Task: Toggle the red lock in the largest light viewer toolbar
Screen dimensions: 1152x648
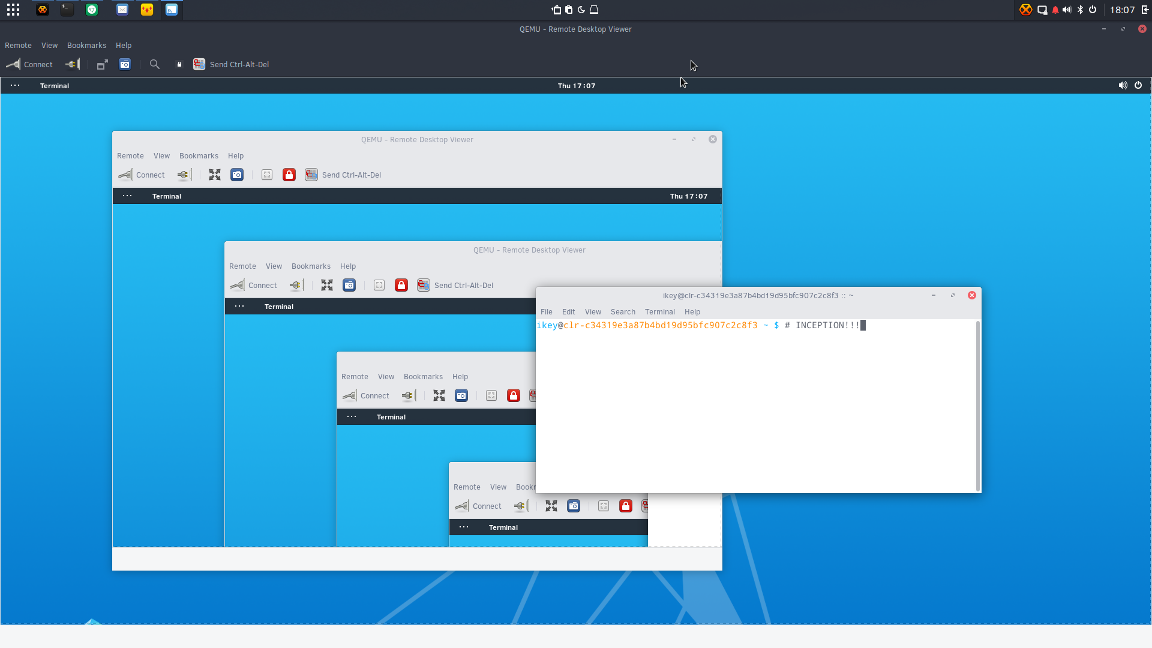Action: [x=289, y=175]
